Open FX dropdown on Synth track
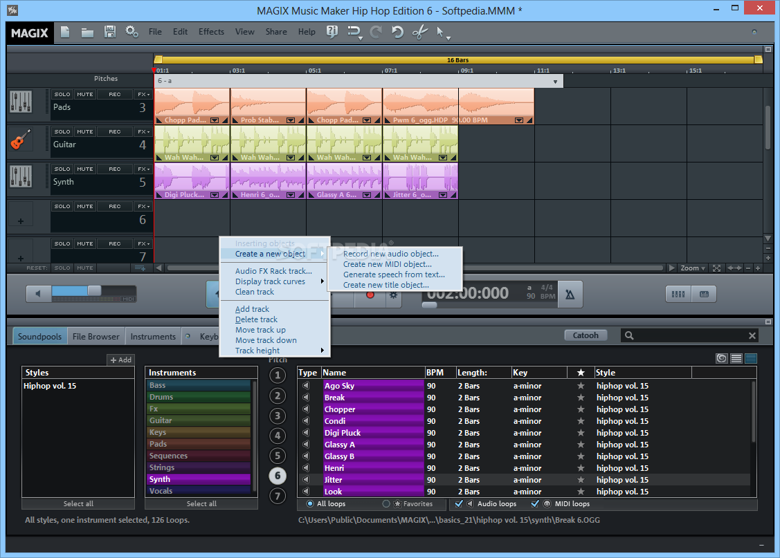The width and height of the screenshot is (780, 558). click(144, 169)
